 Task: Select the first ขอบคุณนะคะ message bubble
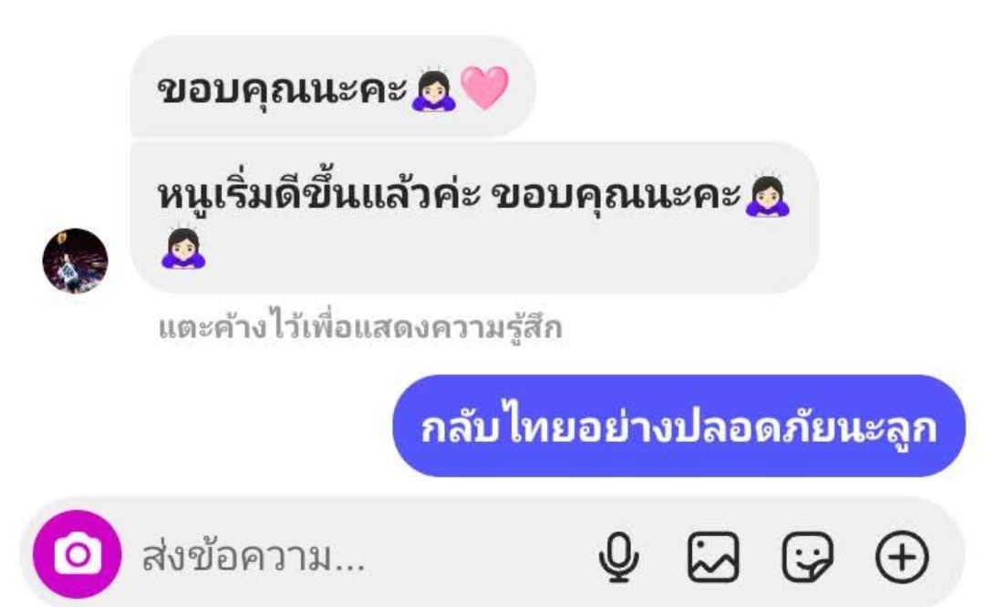click(332, 87)
